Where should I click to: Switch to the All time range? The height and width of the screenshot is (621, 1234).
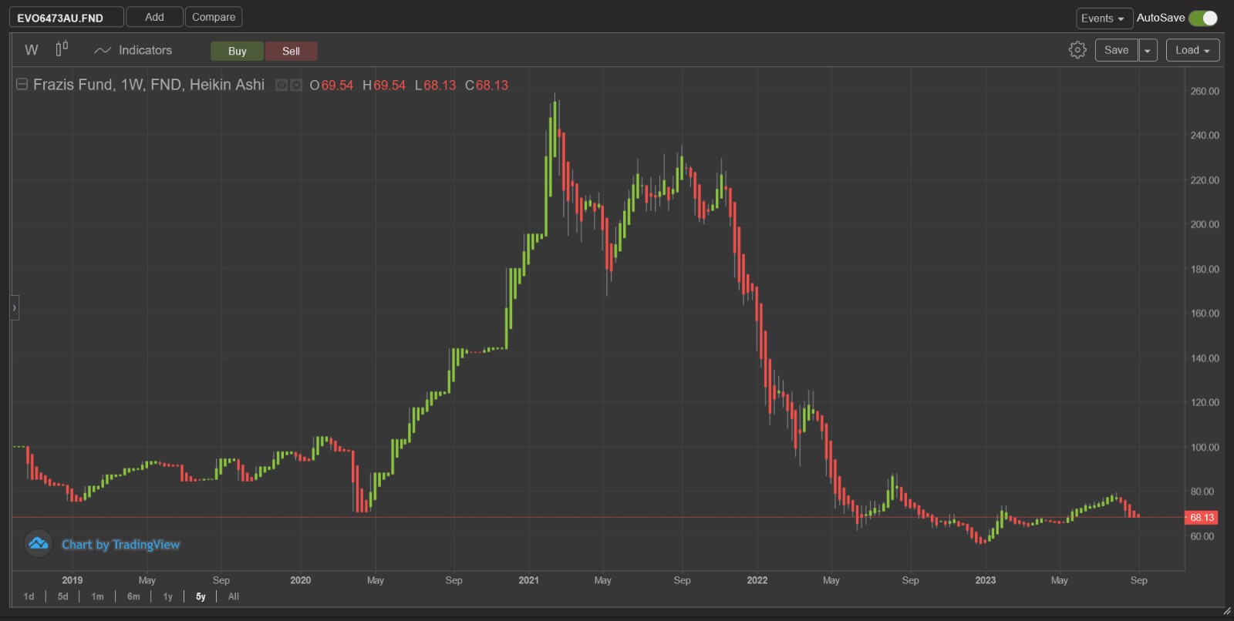[x=233, y=596]
